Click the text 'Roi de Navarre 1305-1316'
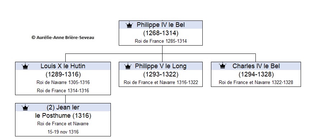 tap(63, 83)
